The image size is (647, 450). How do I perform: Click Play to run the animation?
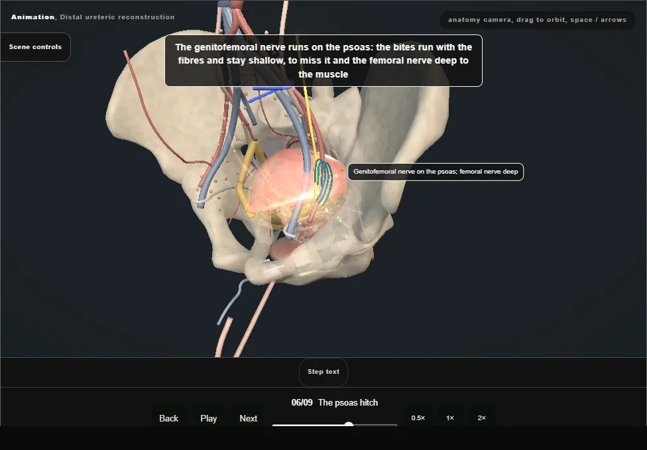coord(208,418)
